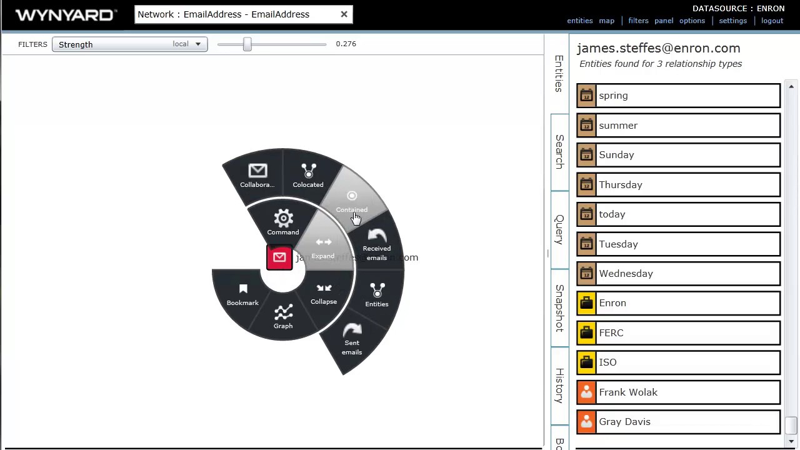Click the Gray Davis person icon

tap(586, 422)
